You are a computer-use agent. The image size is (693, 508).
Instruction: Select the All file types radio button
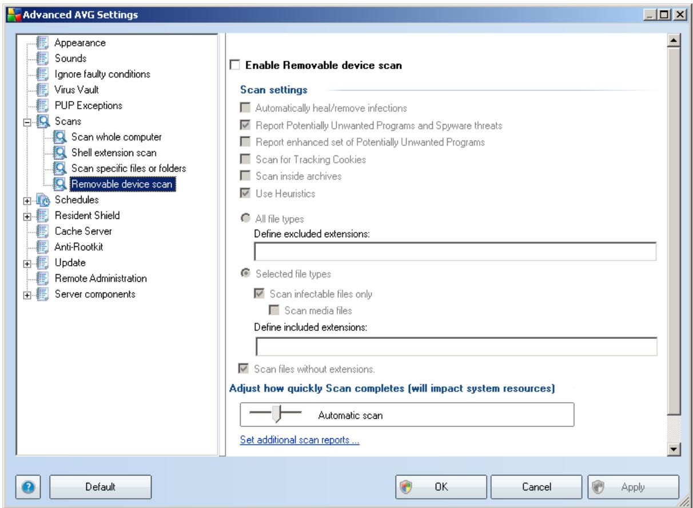coord(245,218)
